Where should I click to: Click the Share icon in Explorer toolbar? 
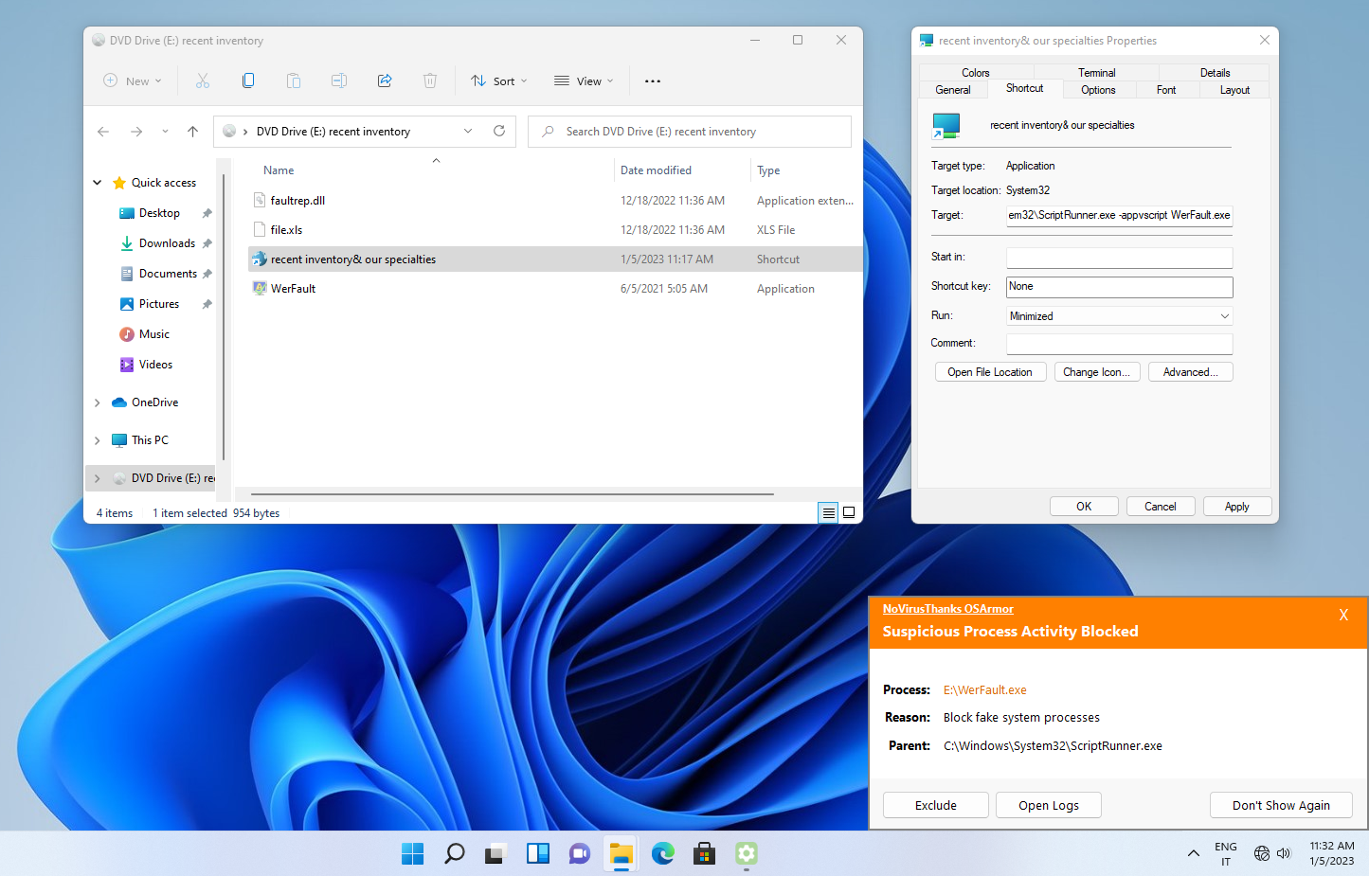point(385,81)
